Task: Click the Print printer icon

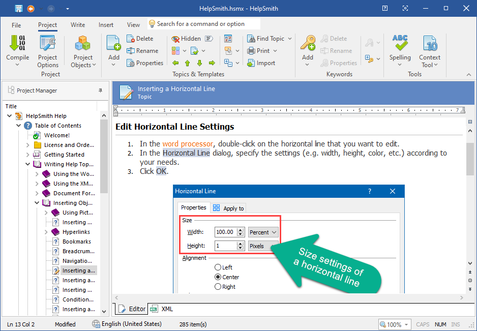Action: [251, 51]
